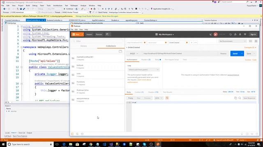This screenshot has width=263, height=147.
Task: Select the Raw response view
Action: click(138, 98)
